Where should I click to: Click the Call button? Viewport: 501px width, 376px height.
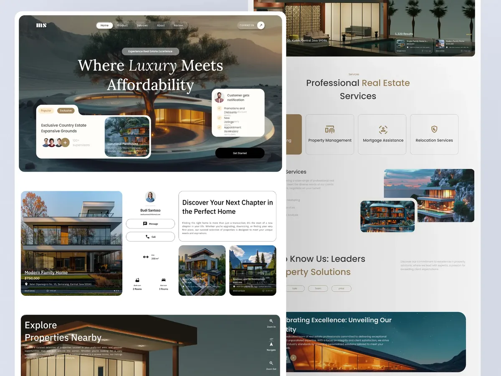150,236
